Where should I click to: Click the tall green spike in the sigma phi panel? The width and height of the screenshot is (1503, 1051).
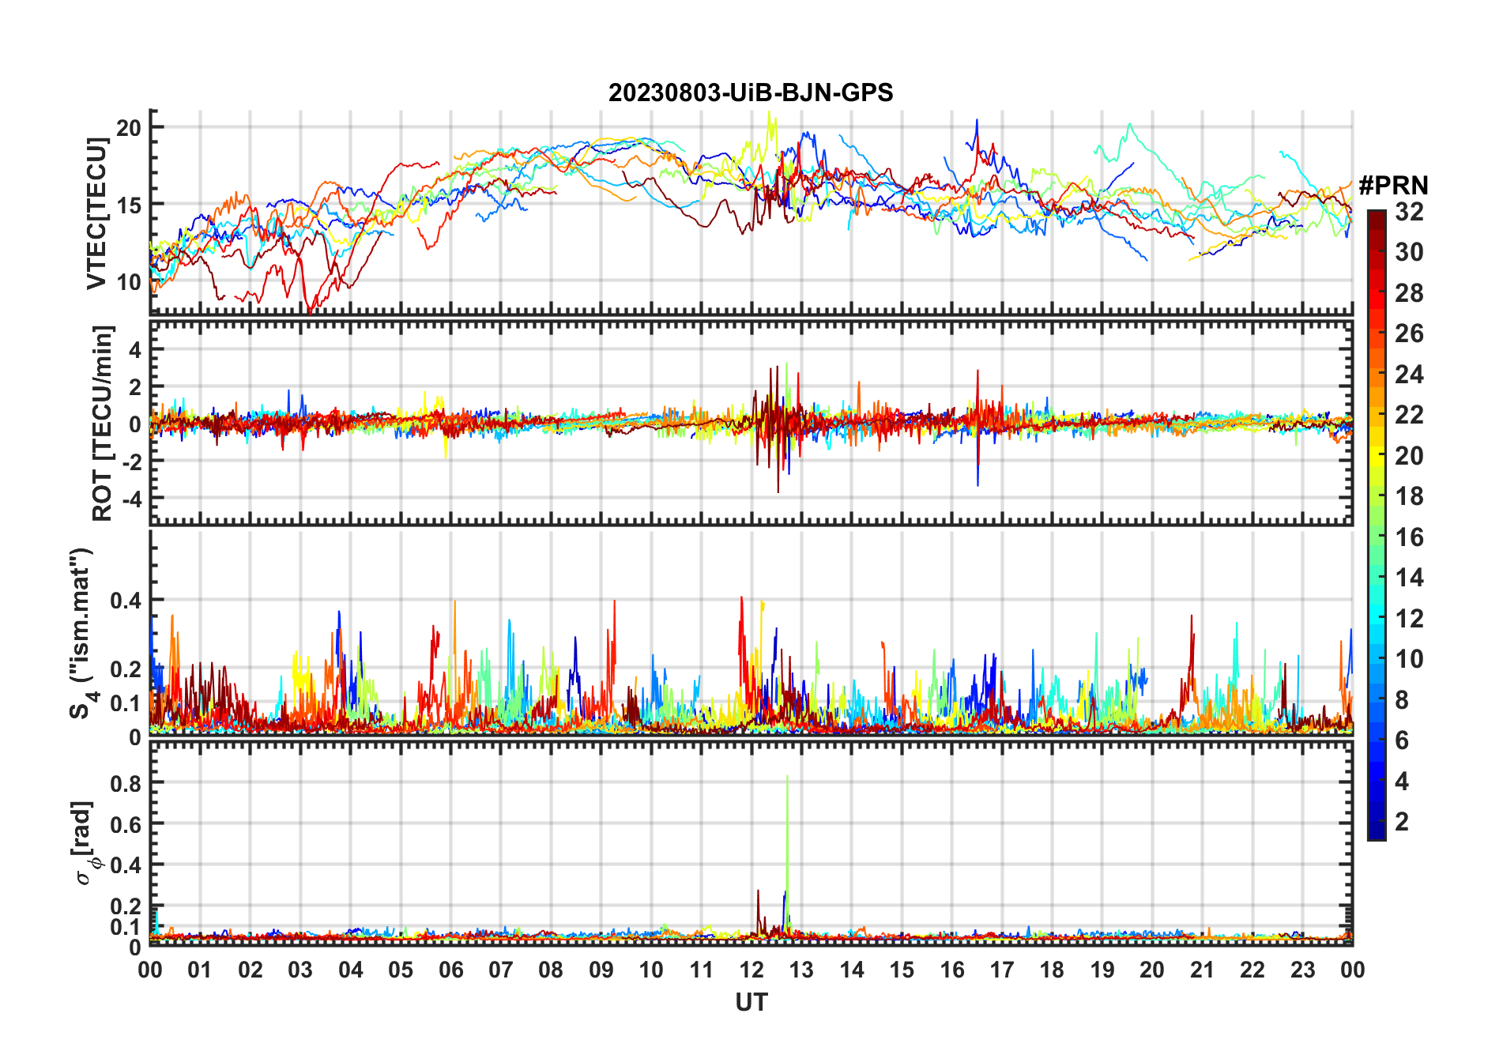787,822
